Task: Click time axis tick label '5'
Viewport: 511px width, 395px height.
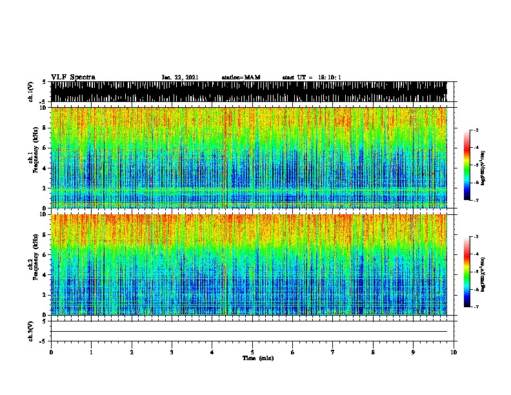Action: click(252, 352)
